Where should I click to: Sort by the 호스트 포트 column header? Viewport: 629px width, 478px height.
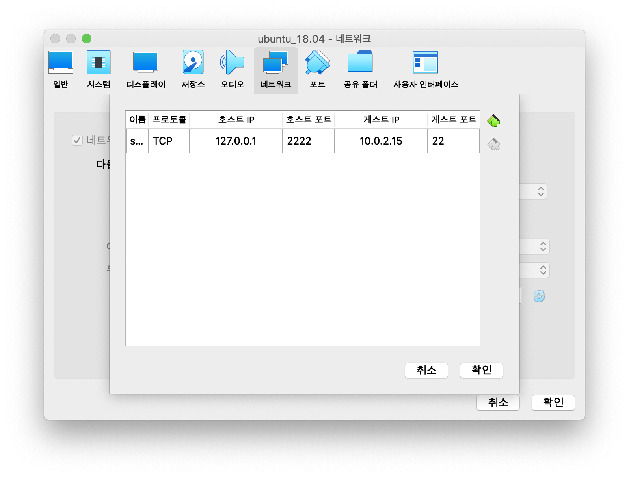[309, 119]
